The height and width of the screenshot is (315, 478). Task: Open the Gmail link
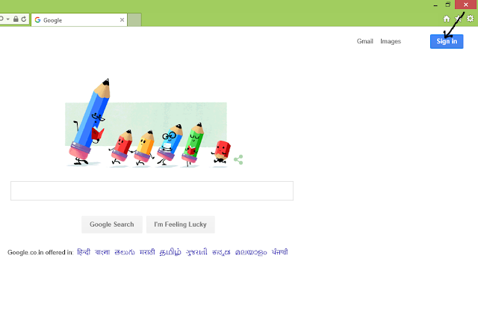(x=365, y=41)
